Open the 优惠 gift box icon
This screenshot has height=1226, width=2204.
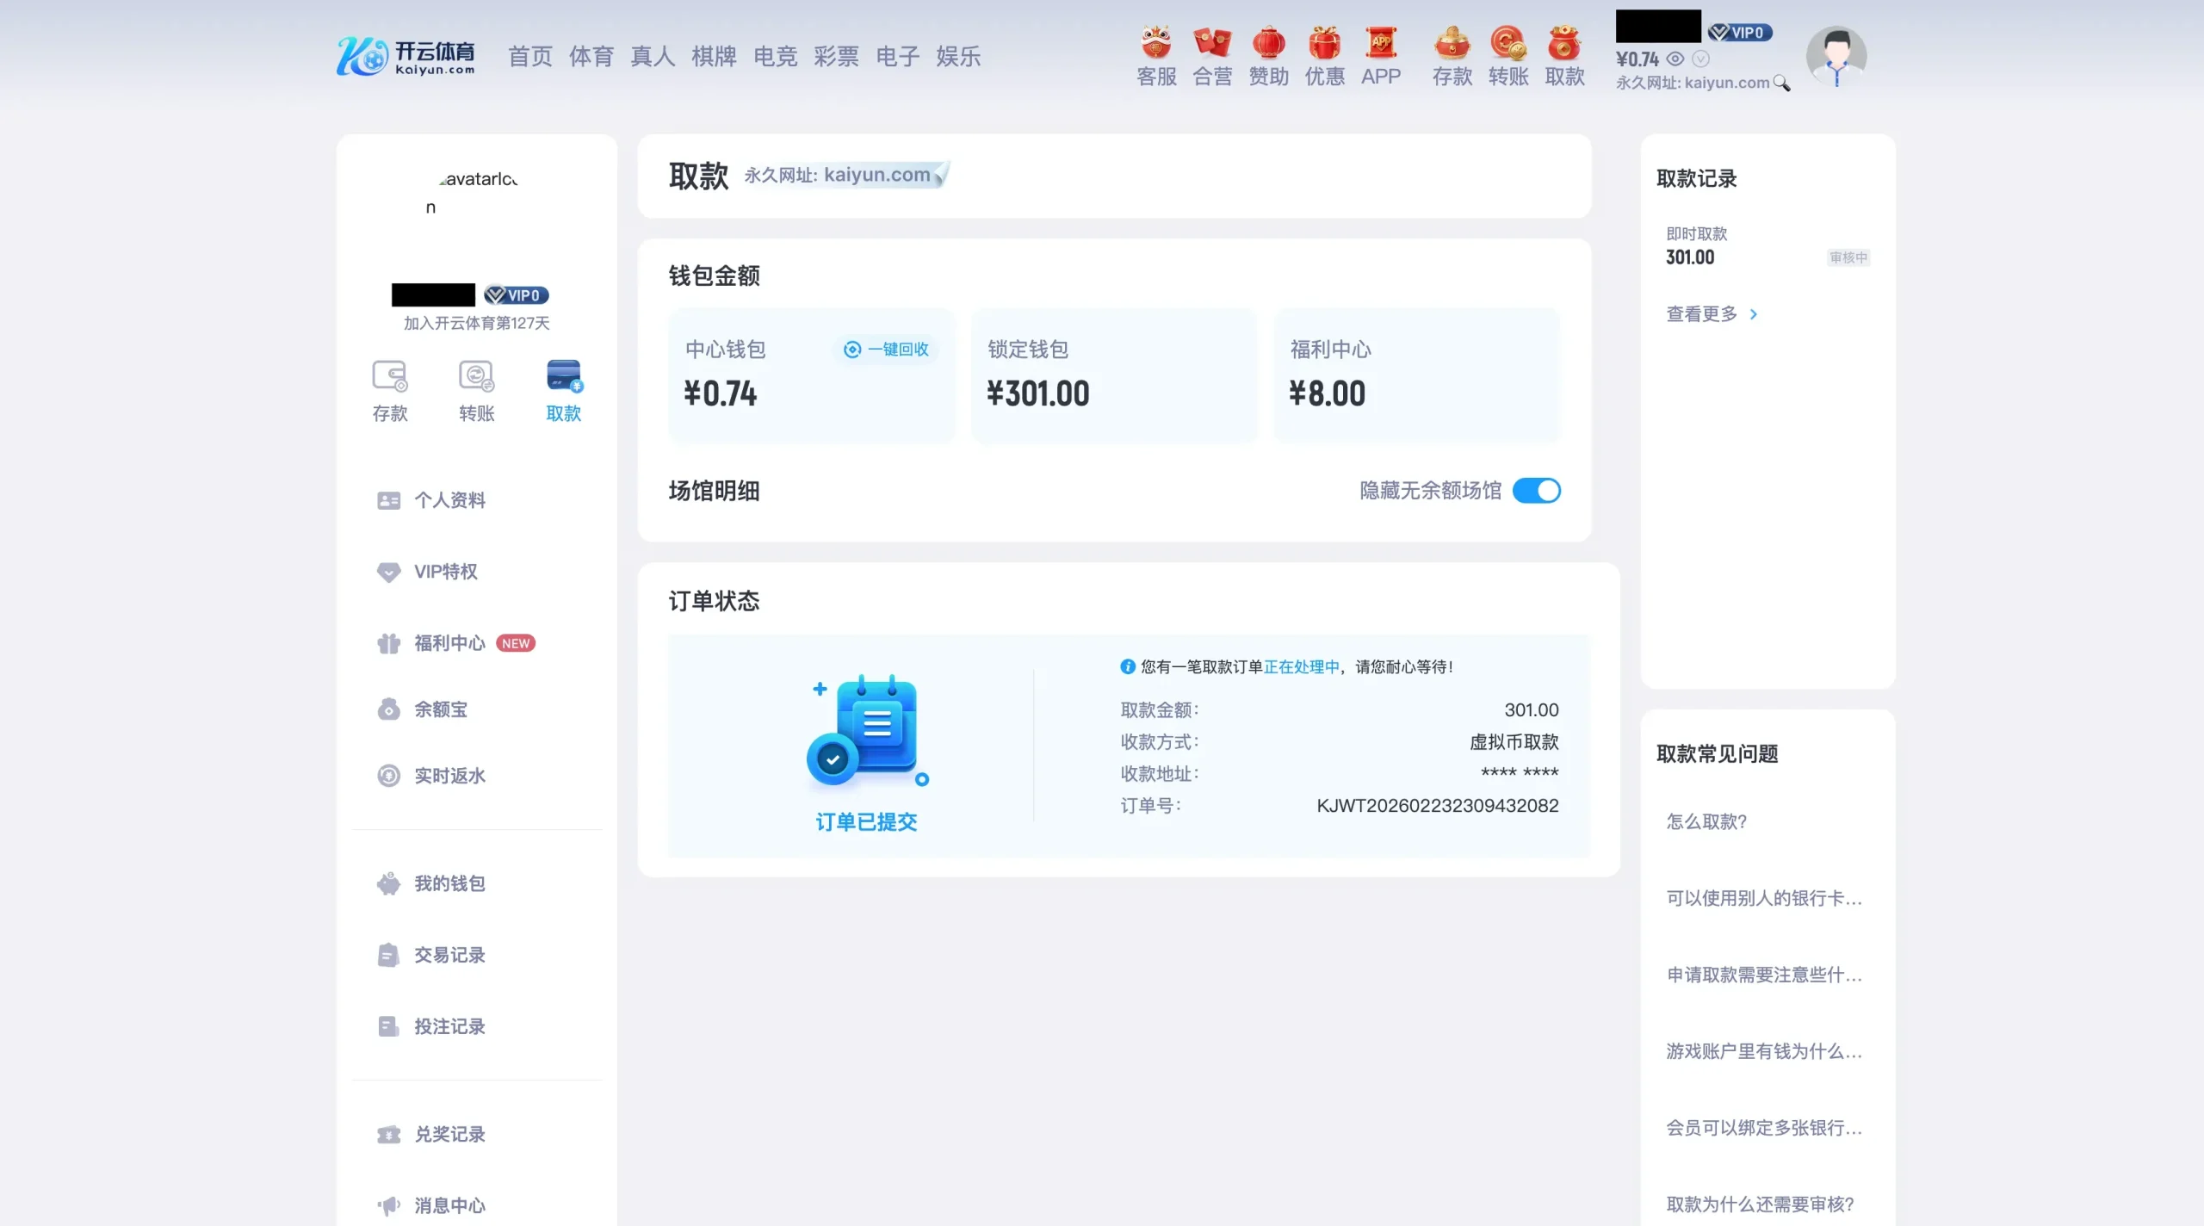click(1324, 55)
